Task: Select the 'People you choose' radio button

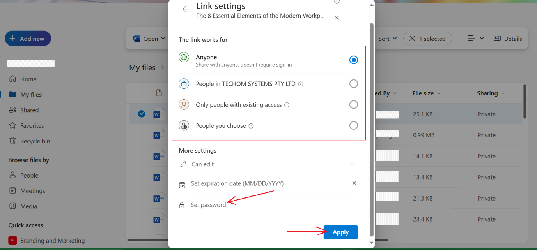Action: click(353, 125)
